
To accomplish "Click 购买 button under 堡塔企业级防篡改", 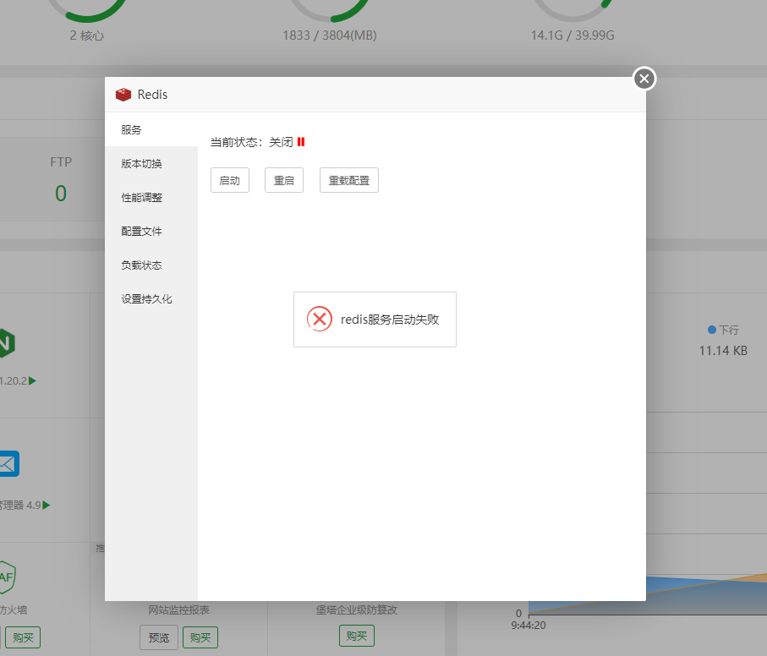I will click(357, 636).
